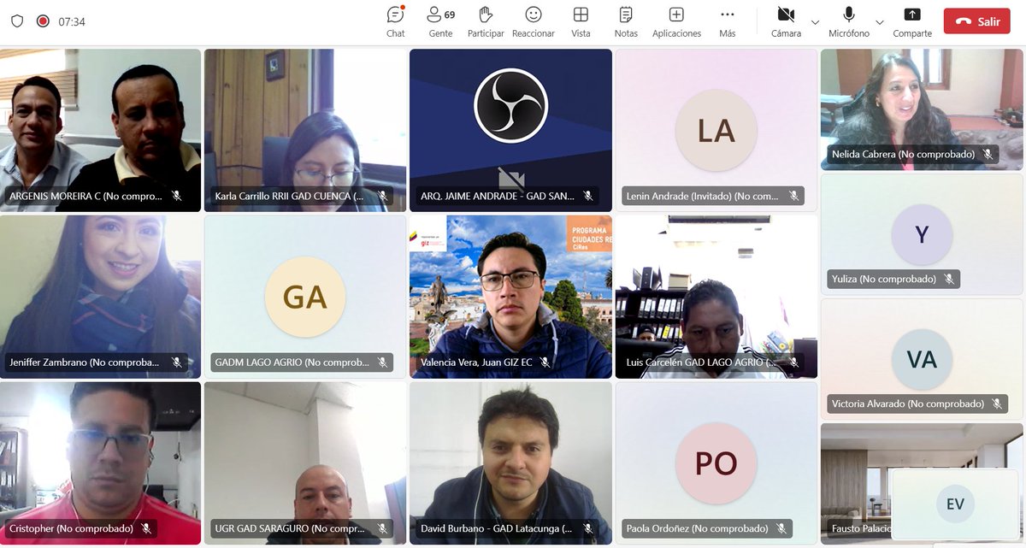Click the Paola Ordoñez name label

click(697, 528)
